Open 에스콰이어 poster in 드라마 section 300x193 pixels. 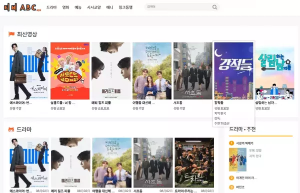29,163
